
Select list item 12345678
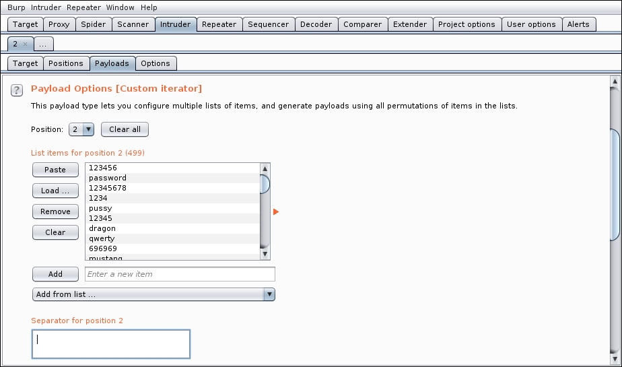tap(172, 188)
